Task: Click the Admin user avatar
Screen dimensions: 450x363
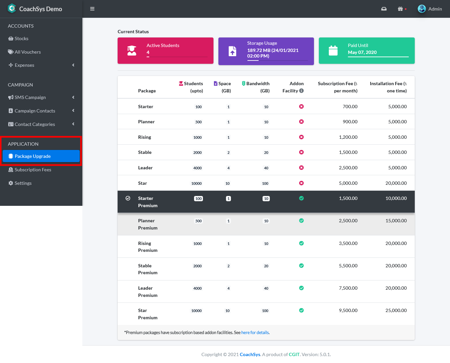Action: coord(422,9)
